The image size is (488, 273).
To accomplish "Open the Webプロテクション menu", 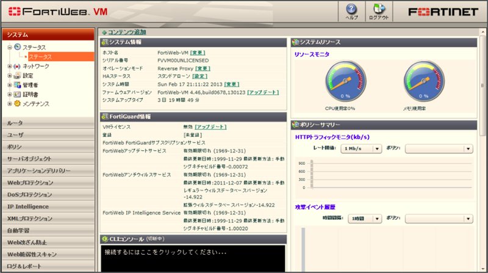I will point(48,183).
